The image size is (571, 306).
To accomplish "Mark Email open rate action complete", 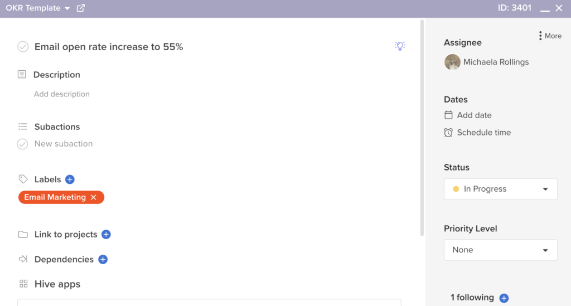I will (23, 47).
